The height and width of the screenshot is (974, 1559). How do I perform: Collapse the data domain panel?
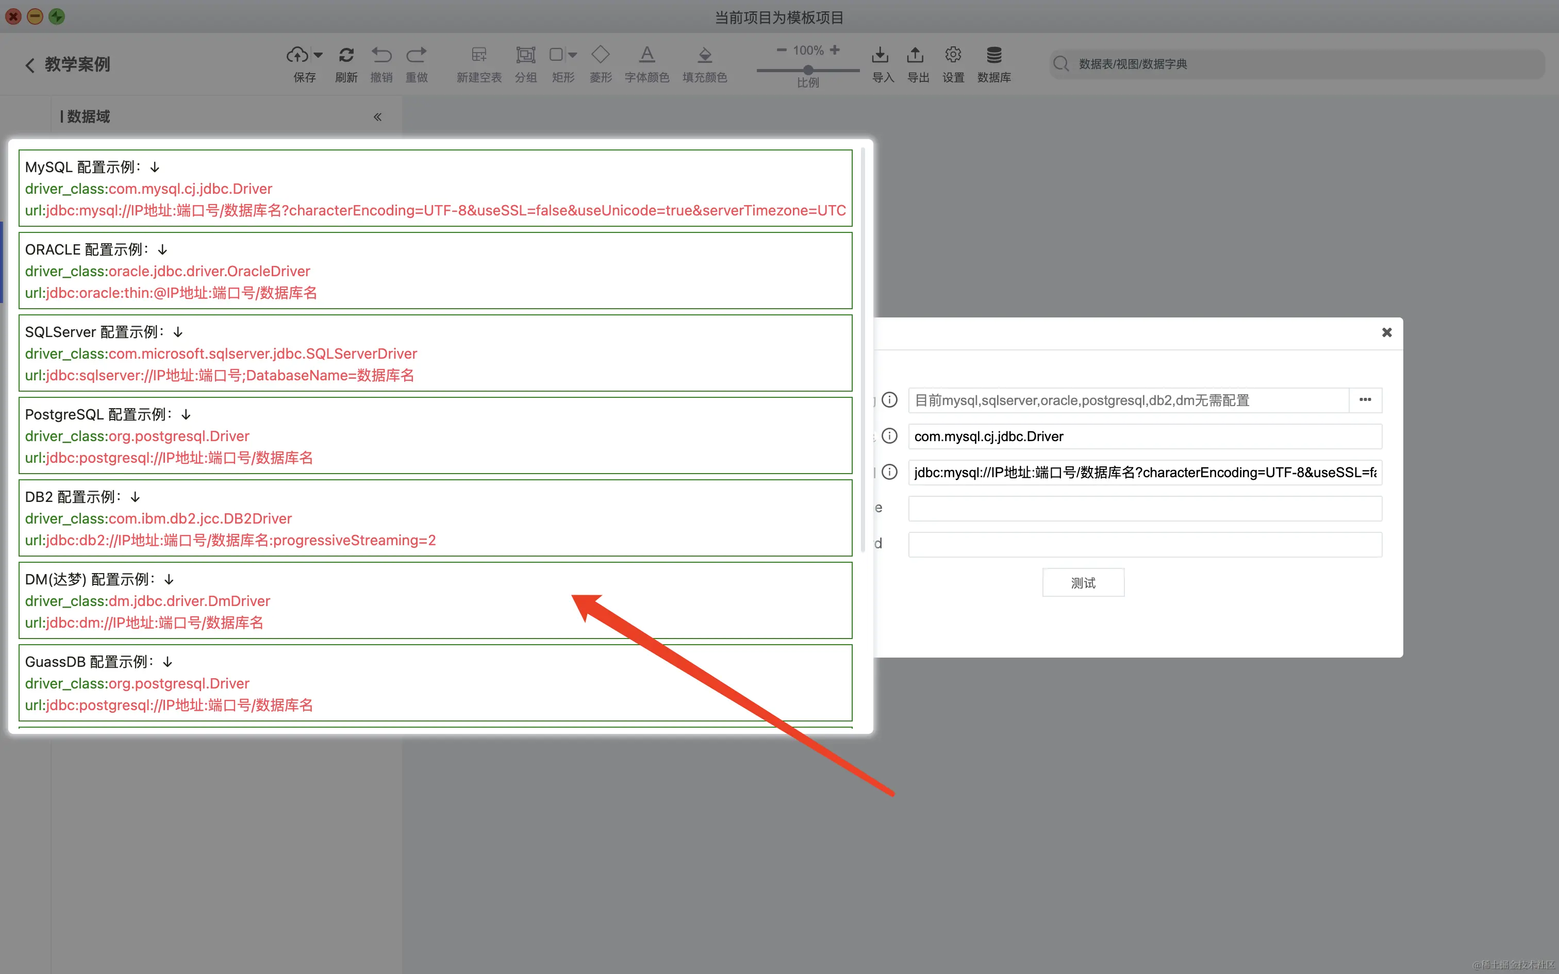(x=377, y=116)
